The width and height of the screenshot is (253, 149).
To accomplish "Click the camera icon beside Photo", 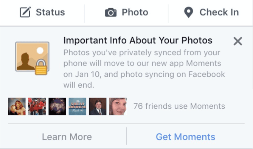I will pos(111,12).
